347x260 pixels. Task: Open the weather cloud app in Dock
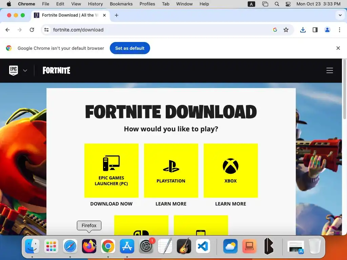(x=230, y=246)
